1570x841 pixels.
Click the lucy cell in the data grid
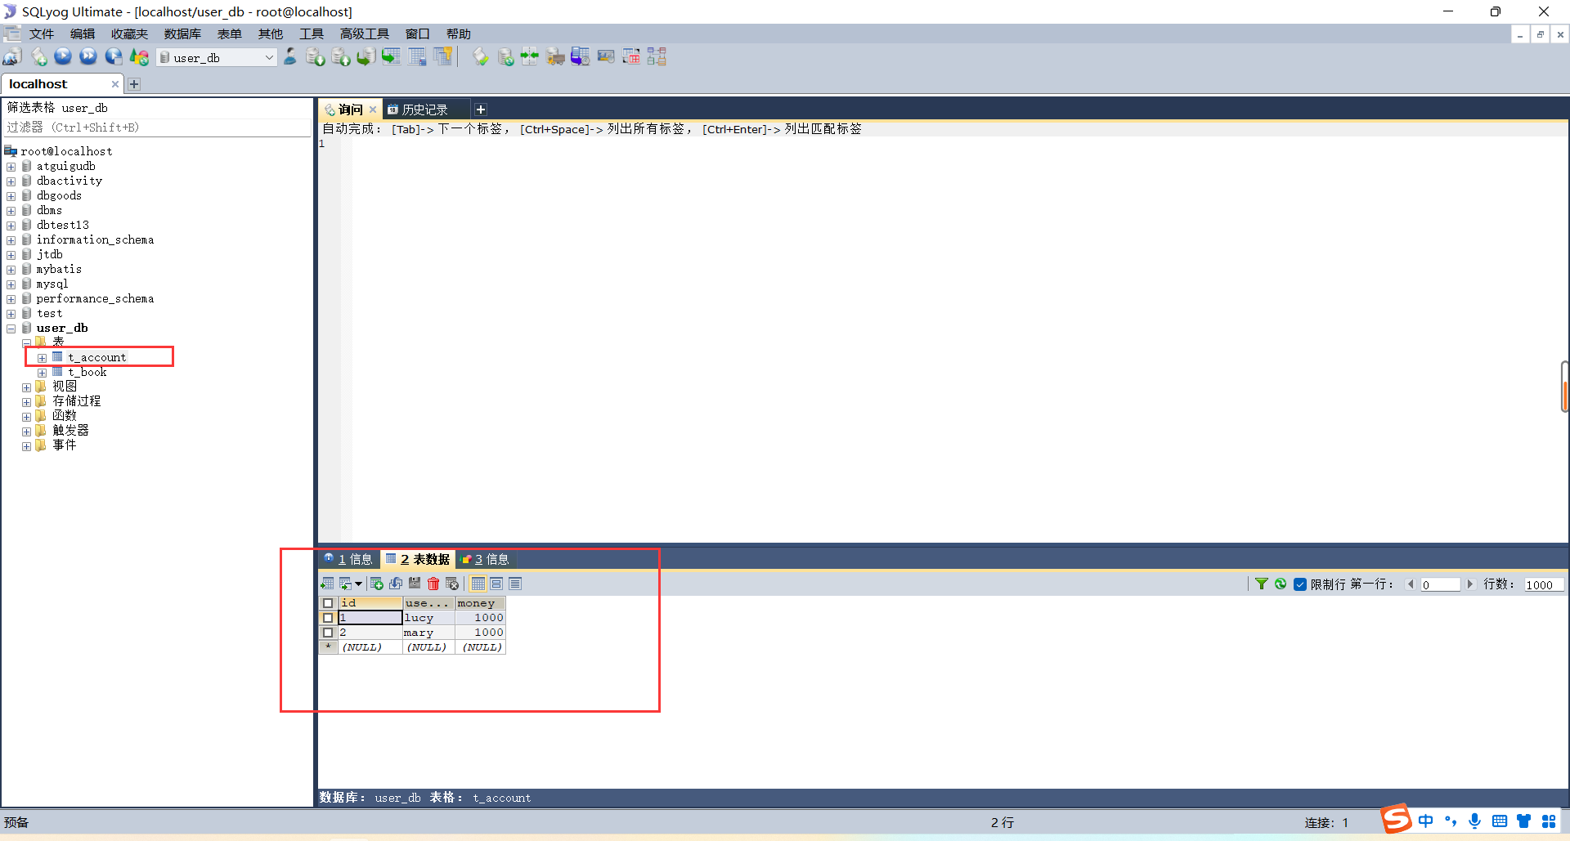pos(428,618)
